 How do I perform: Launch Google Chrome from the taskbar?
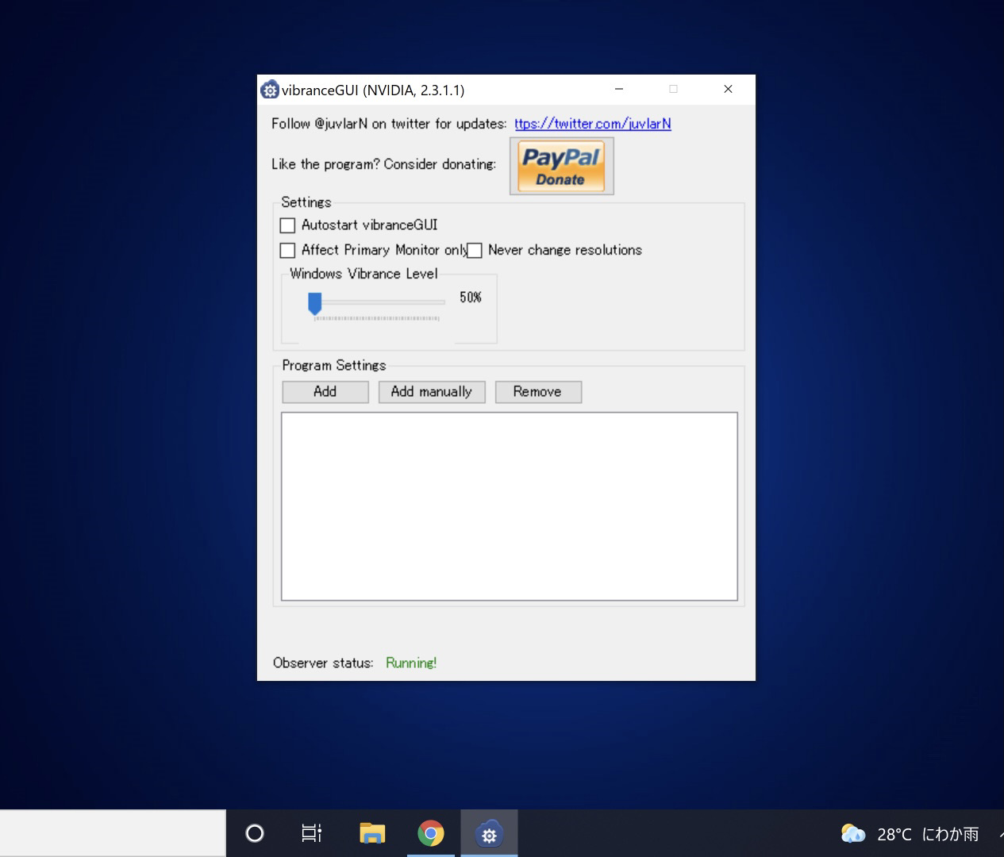(430, 833)
